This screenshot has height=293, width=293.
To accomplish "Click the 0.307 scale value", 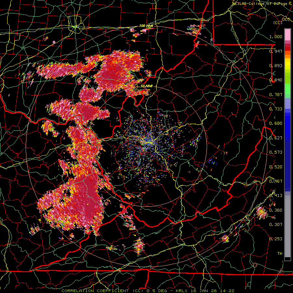I will coord(276,225).
